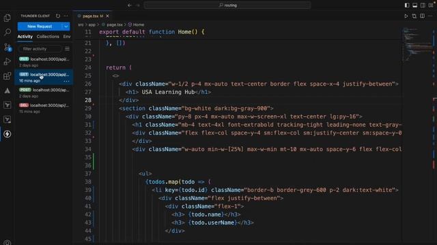Click the 'return (' statement on line 24

coord(119,67)
